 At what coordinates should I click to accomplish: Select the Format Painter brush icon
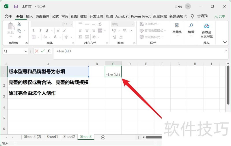(19, 37)
